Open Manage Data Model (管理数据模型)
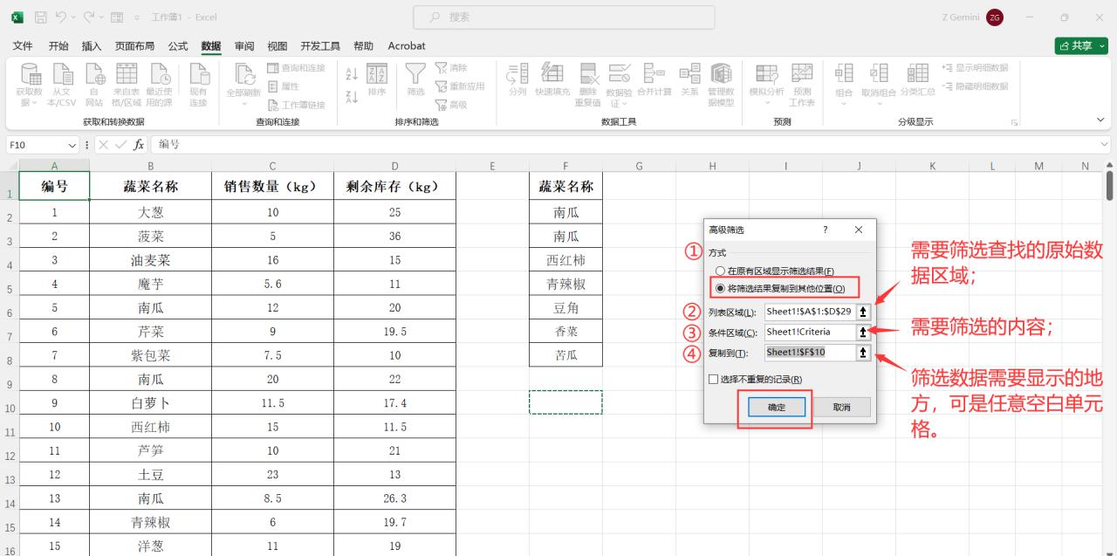Viewport: 1117px width, 556px height. pyautogui.click(x=721, y=85)
